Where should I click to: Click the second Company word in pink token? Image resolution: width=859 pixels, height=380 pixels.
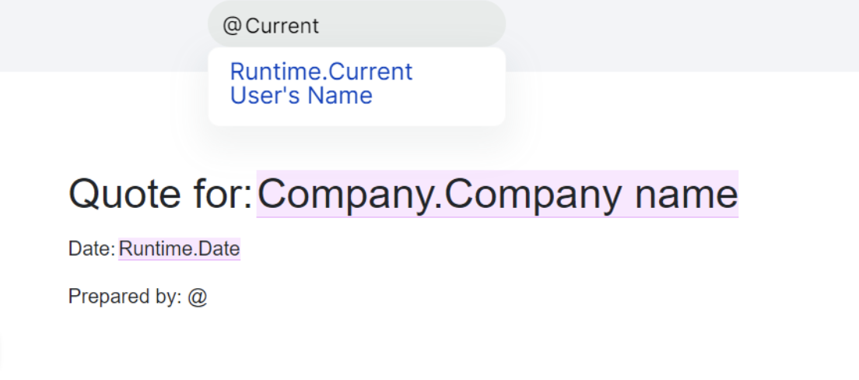coord(533,195)
